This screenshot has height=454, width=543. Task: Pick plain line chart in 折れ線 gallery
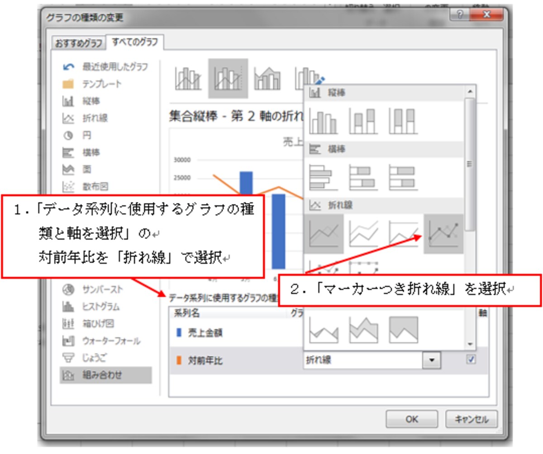[324, 233]
